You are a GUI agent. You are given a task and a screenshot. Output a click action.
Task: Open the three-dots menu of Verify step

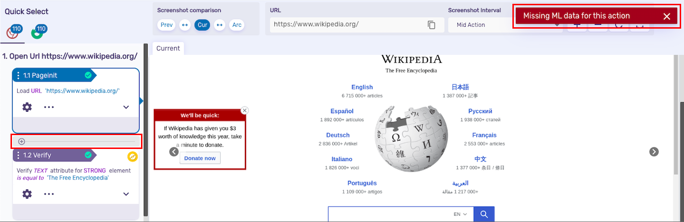49,194
